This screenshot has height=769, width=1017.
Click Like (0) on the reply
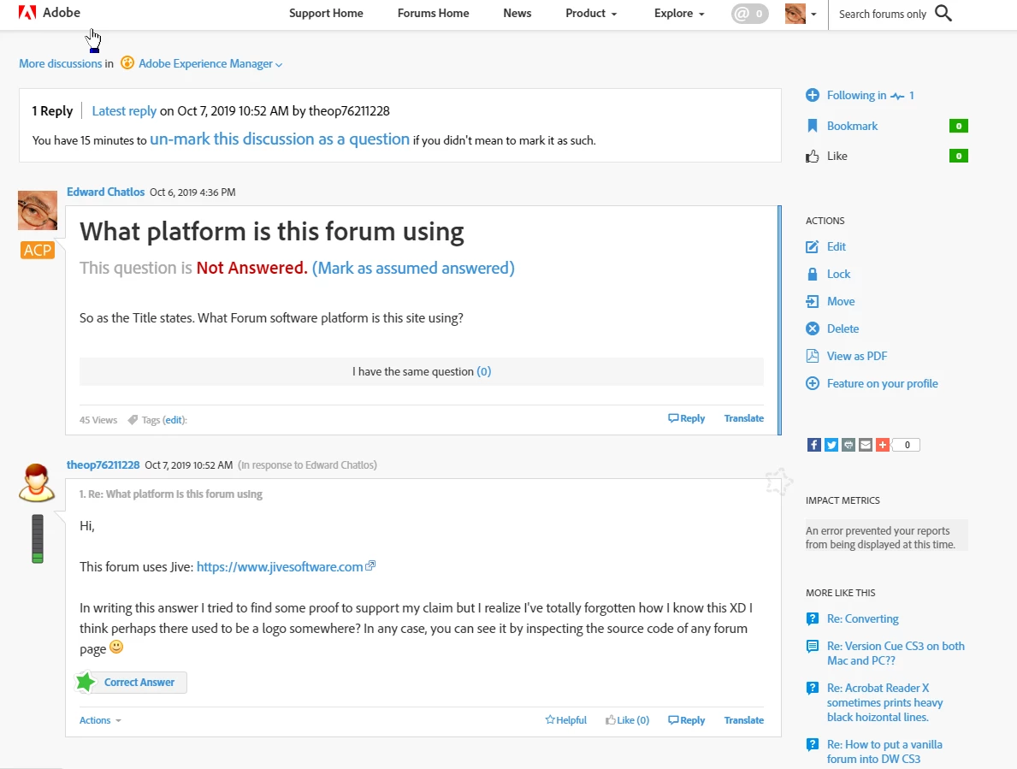pyautogui.click(x=627, y=720)
